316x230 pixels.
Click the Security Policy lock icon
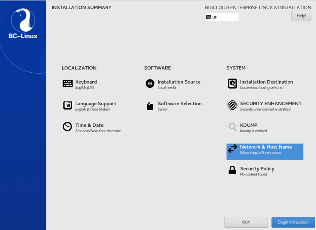tap(233, 170)
